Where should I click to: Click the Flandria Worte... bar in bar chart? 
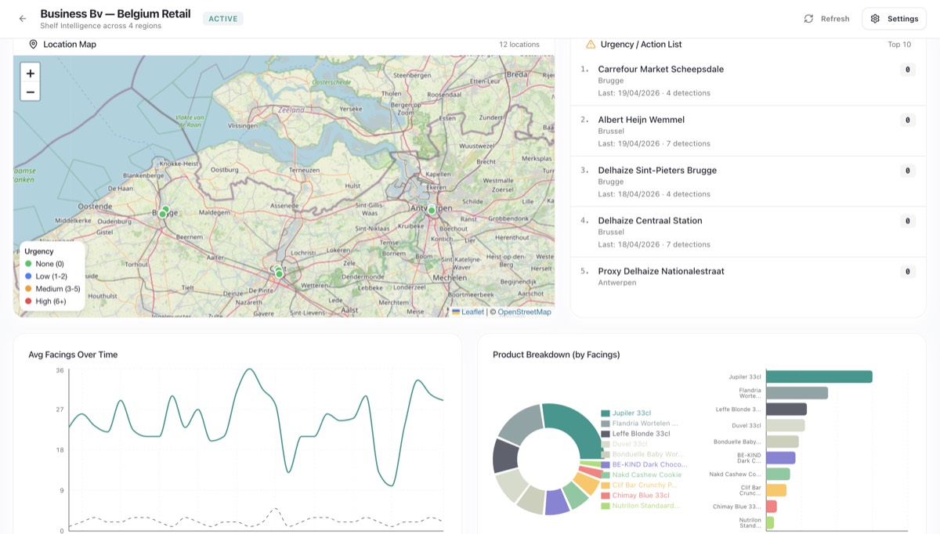pyautogui.click(x=797, y=393)
